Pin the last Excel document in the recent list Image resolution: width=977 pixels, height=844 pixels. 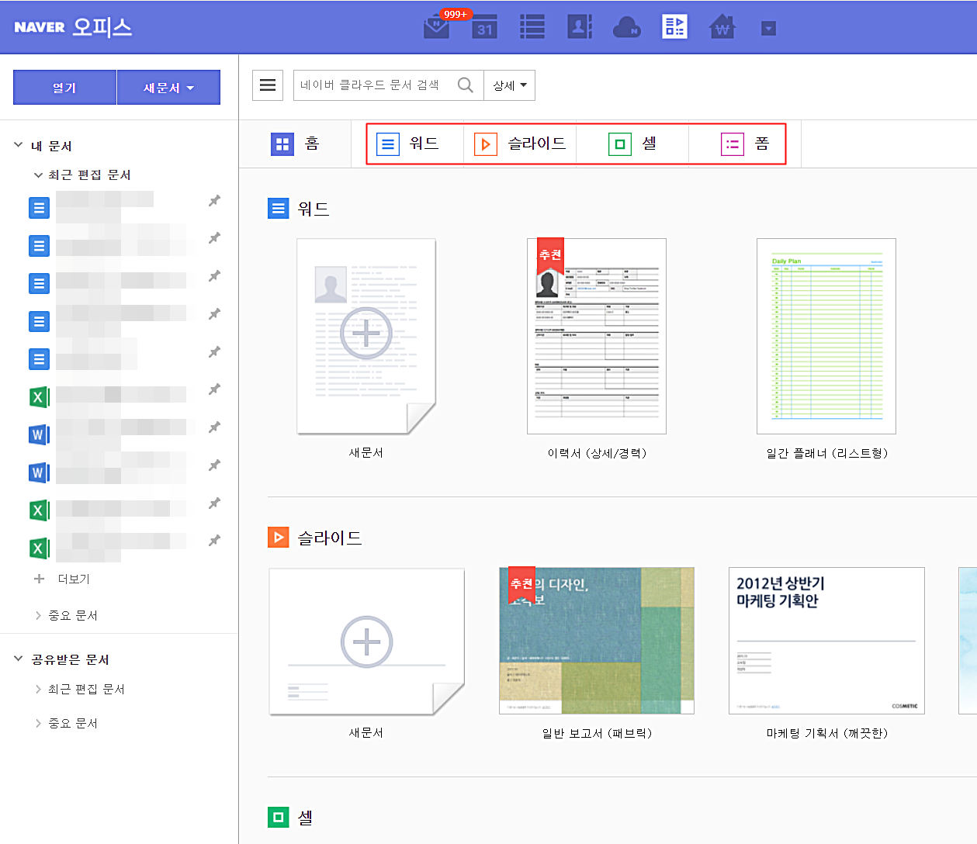click(214, 541)
